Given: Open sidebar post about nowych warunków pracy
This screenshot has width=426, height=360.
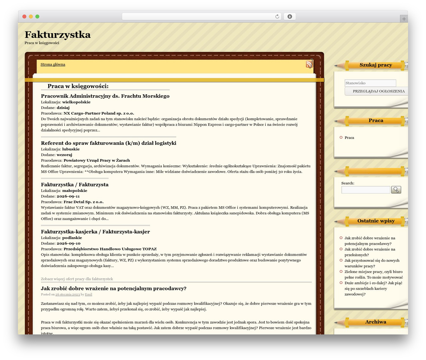Looking at the screenshot, I should coord(372,263).
